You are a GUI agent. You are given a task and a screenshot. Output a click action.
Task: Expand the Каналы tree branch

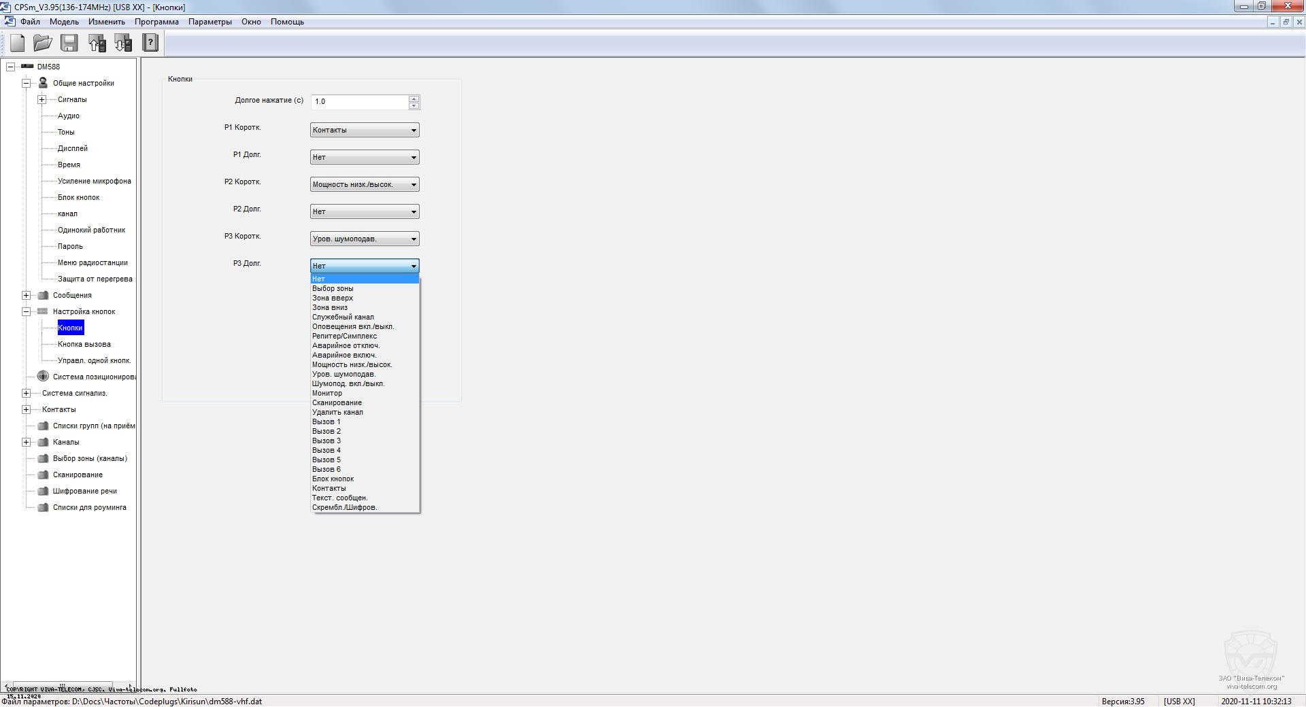[26, 442]
